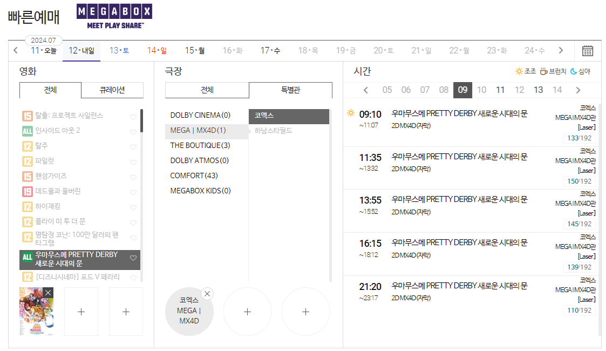606x351 pixels.
Task: Switch to theater 전체 tab
Action: click(207, 90)
